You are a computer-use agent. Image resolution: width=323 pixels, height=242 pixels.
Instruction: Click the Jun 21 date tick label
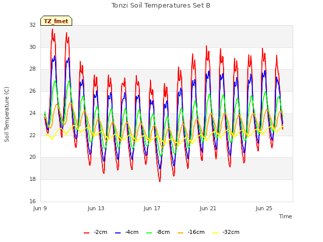click(208, 208)
